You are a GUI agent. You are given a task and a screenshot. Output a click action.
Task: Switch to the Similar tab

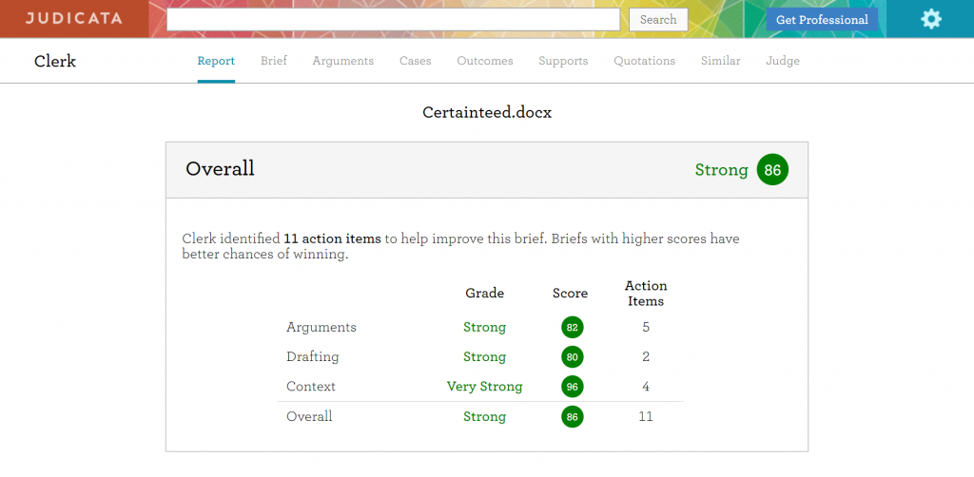coord(720,61)
